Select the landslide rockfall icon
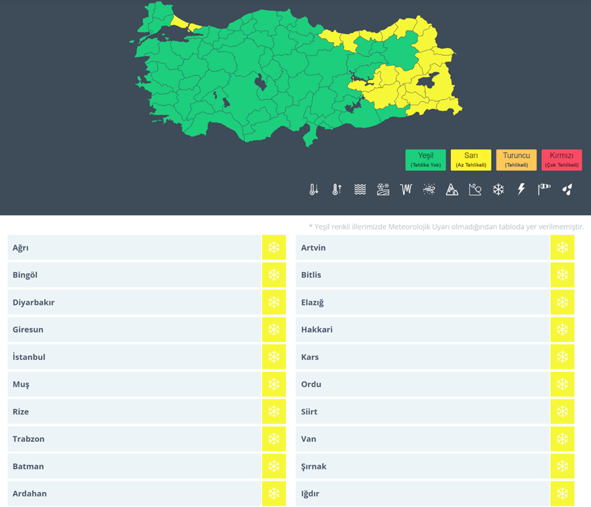Screen dimensions: 591x507 (475, 189)
